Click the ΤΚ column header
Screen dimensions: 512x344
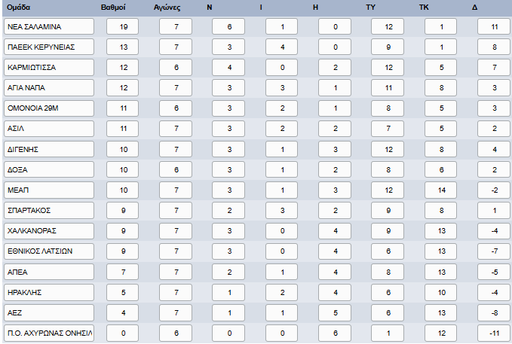424,7
